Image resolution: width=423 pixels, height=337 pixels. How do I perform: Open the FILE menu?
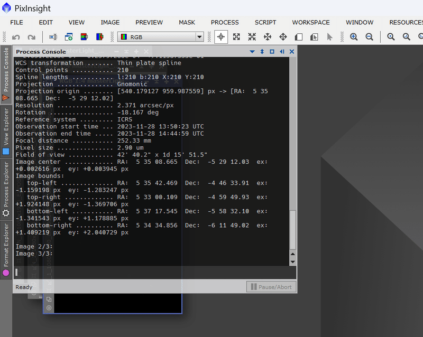pyautogui.click(x=16, y=22)
